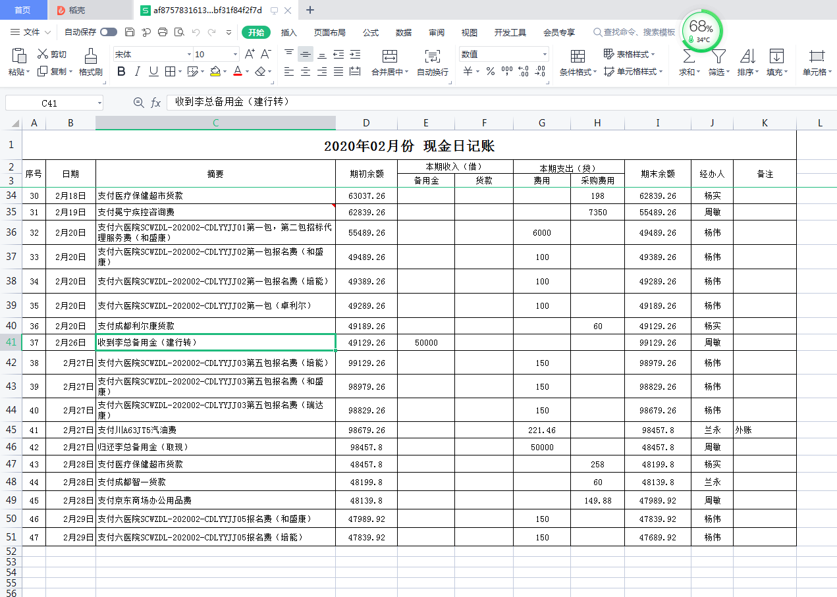Viewport: 837px width, 597px height.
Task: Click the 剪切 cut button
Action: [52, 55]
